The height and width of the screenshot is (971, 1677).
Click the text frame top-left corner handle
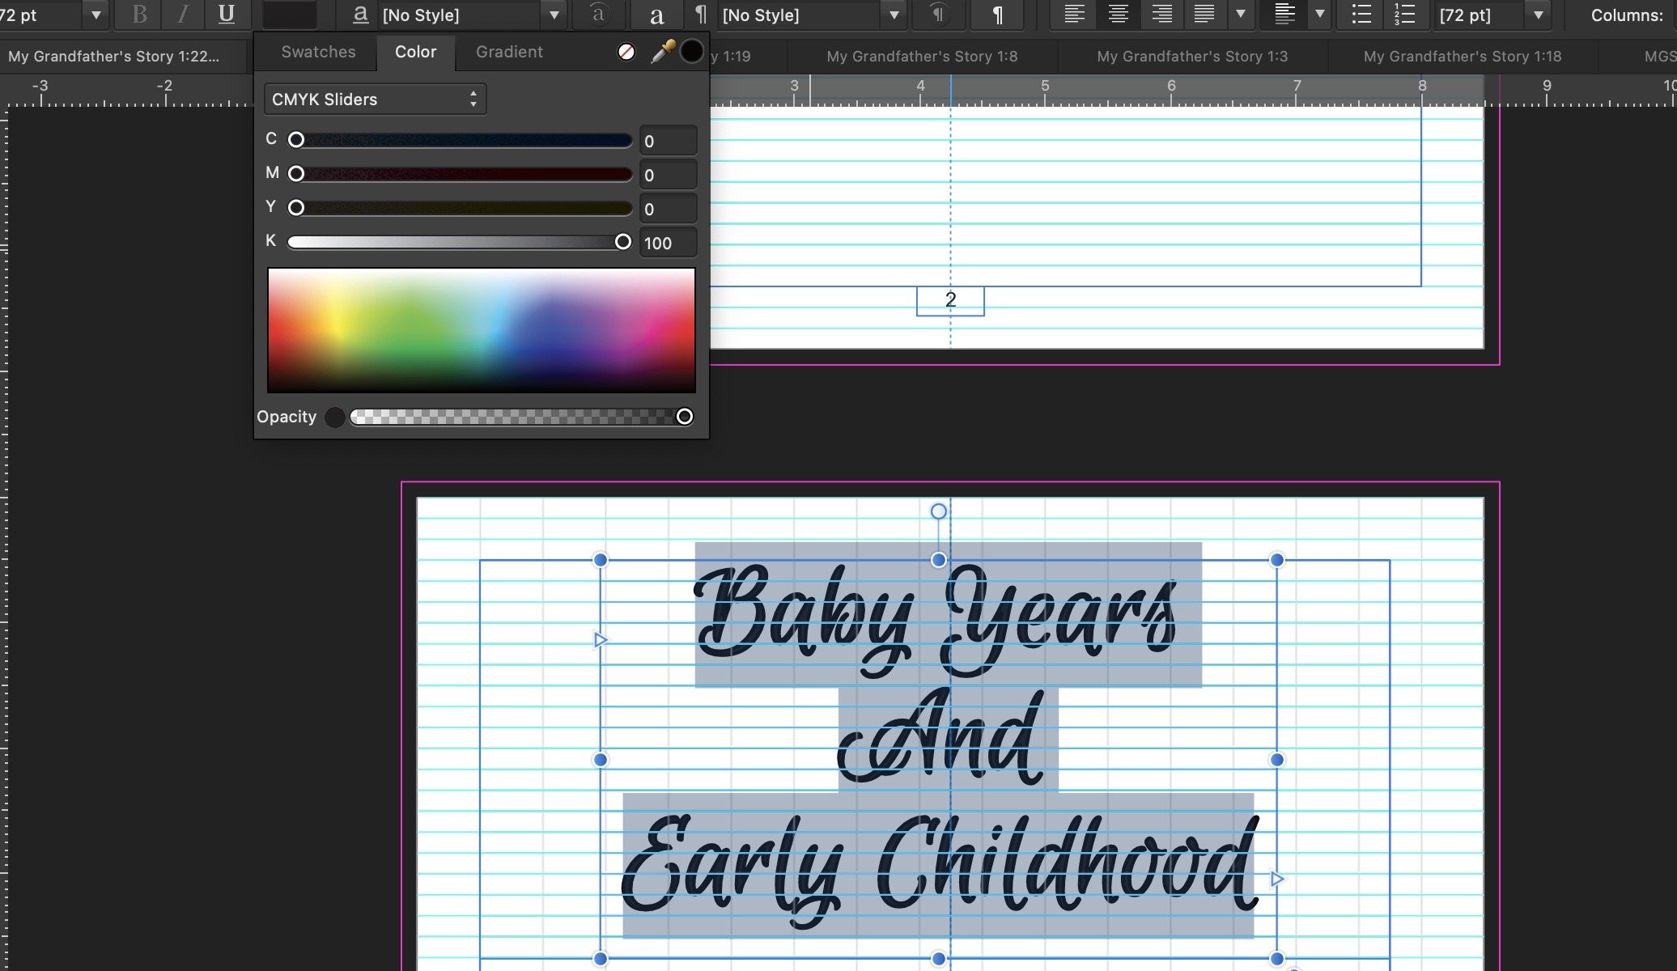click(x=601, y=560)
